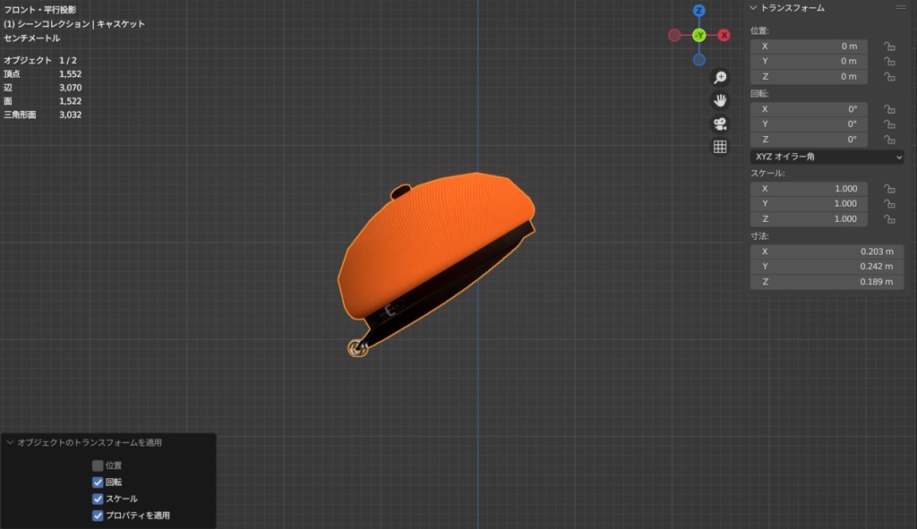This screenshot has height=529, width=917.
Task: Click the location X field showing 0 m
Action: [809, 47]
